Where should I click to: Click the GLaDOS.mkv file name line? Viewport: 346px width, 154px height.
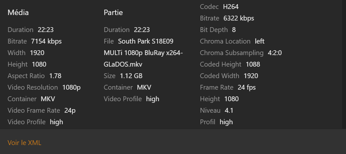point(123,64)
